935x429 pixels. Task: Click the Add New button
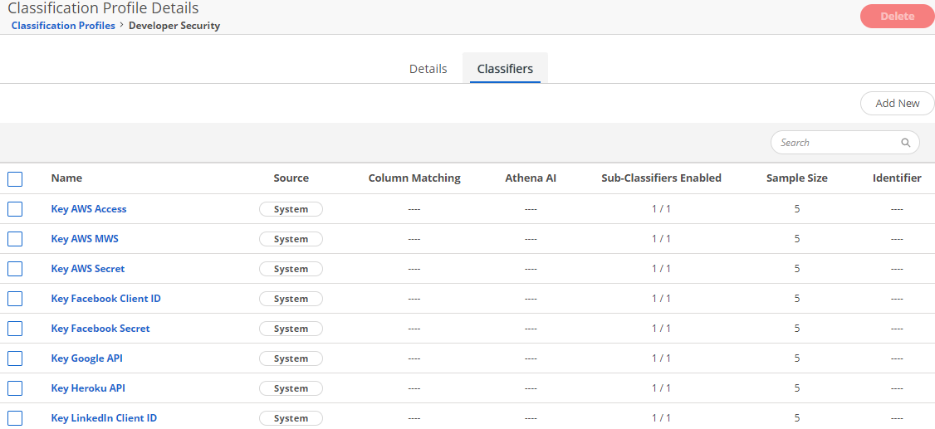click(x=897, y=103)
